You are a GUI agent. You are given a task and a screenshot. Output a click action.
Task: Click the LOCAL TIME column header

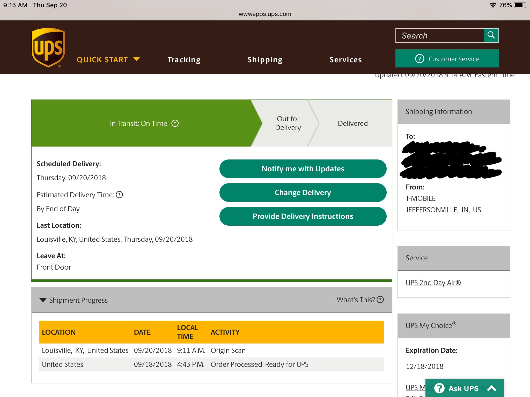tap(188, 332)
